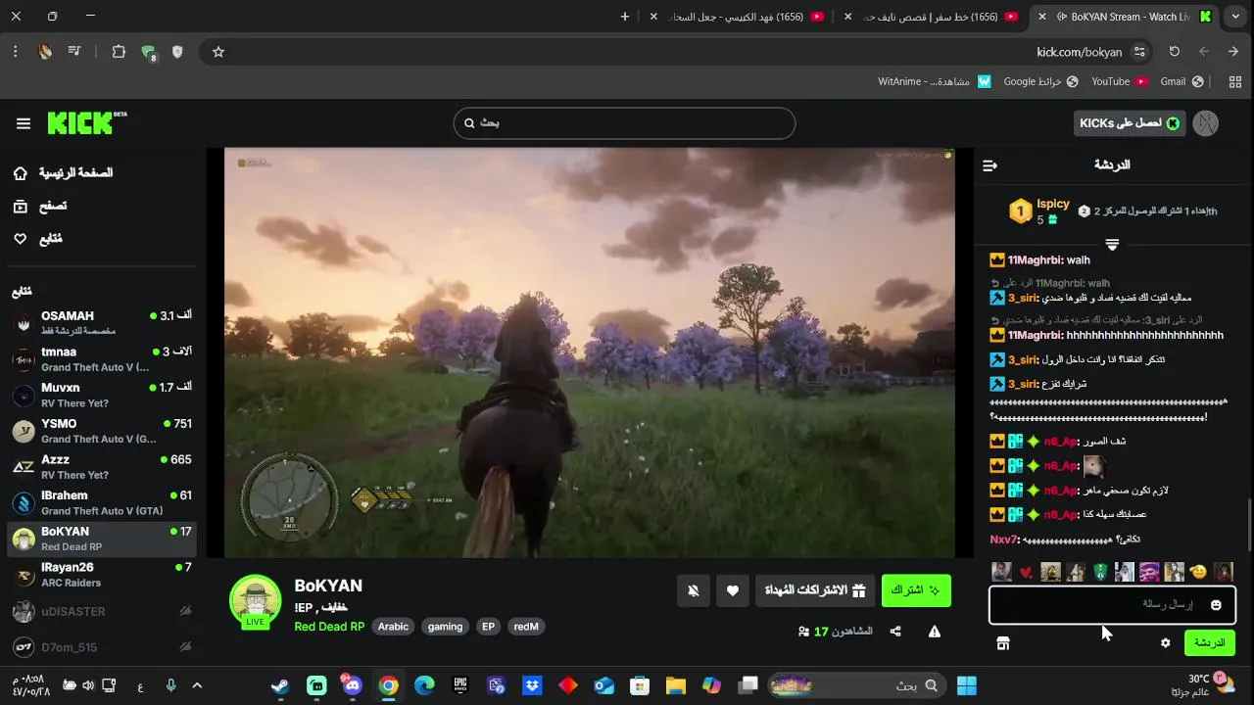The image size is (1254, 705).
Task: Click the green subscribe button
Action: click(916, 590)
